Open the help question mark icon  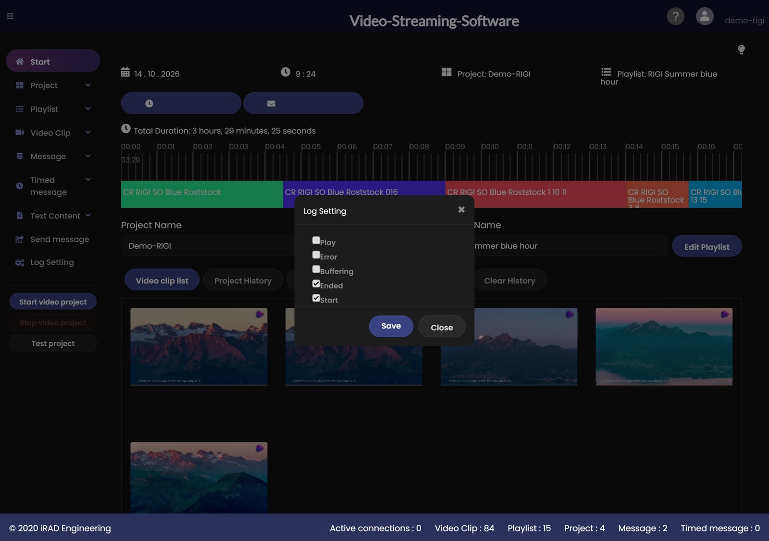(675, 16)
